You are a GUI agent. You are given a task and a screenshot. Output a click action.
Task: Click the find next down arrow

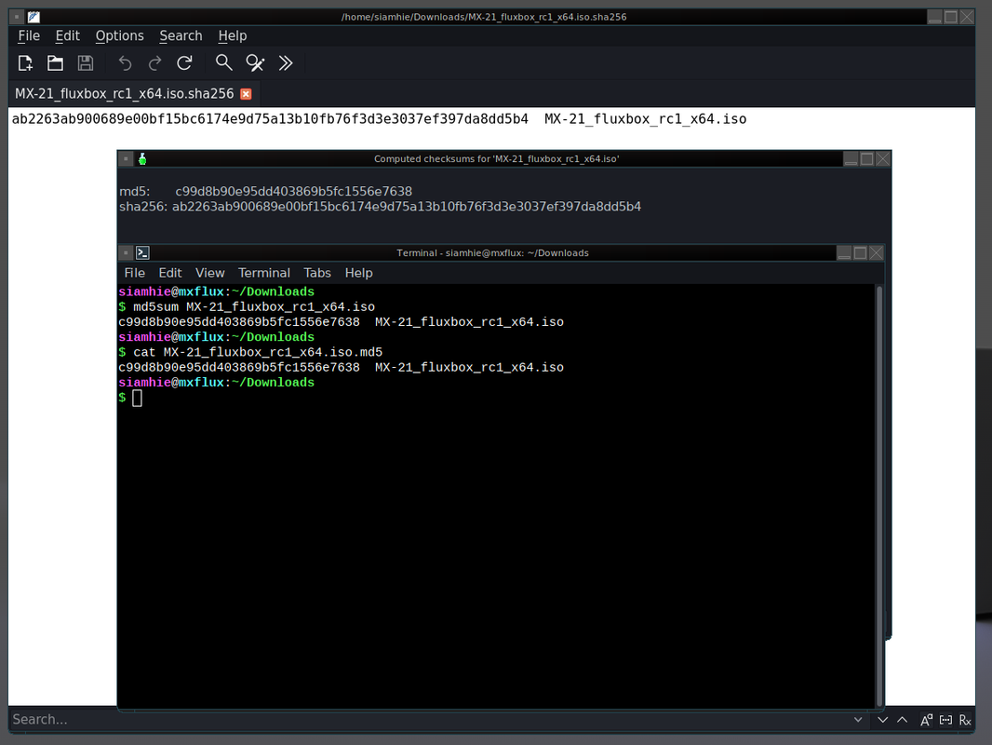click(x=882, y=720)
